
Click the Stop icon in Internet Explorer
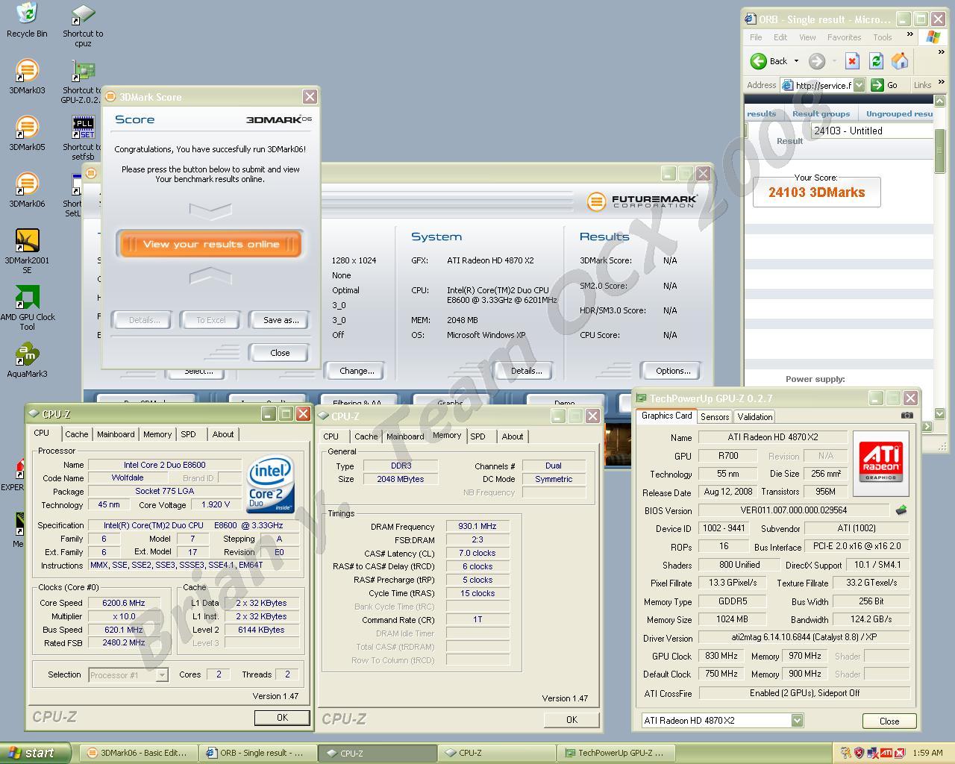(x=852, y=61)
